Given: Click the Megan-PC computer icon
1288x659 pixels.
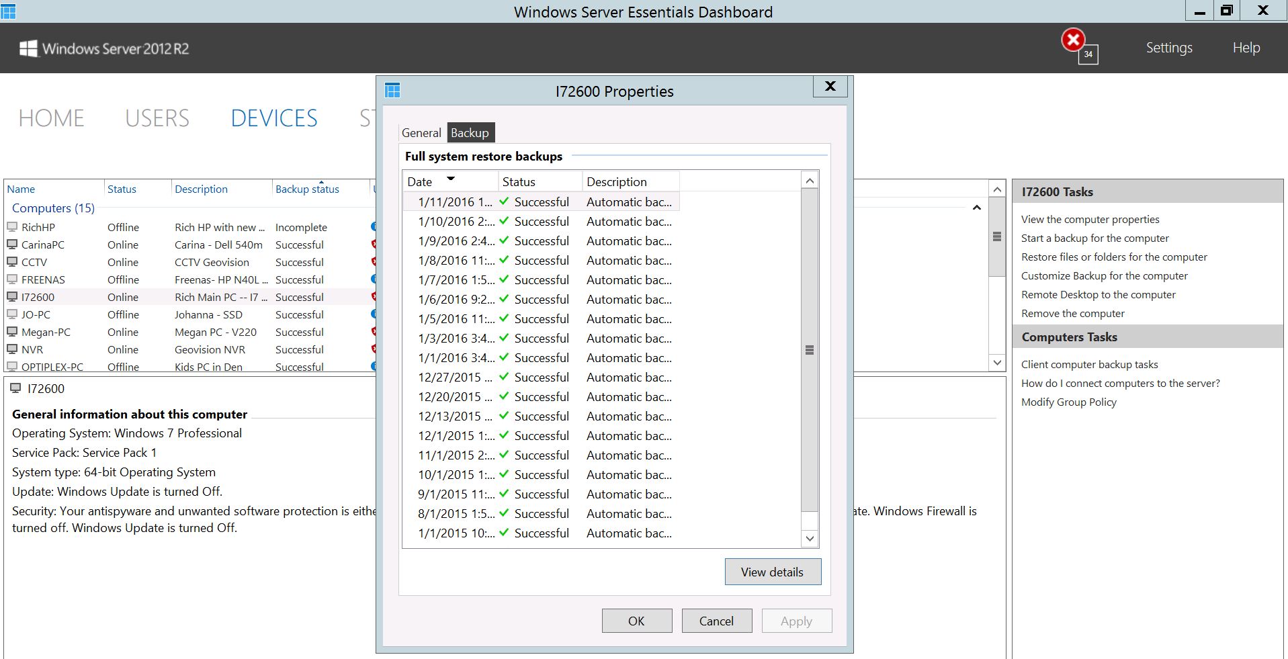Looking at the screenshot, I should pyautogui.click(x=12, y=332).
